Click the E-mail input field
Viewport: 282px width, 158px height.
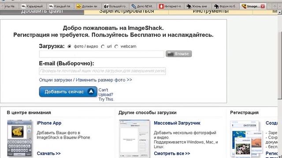[x=102, y=71]
